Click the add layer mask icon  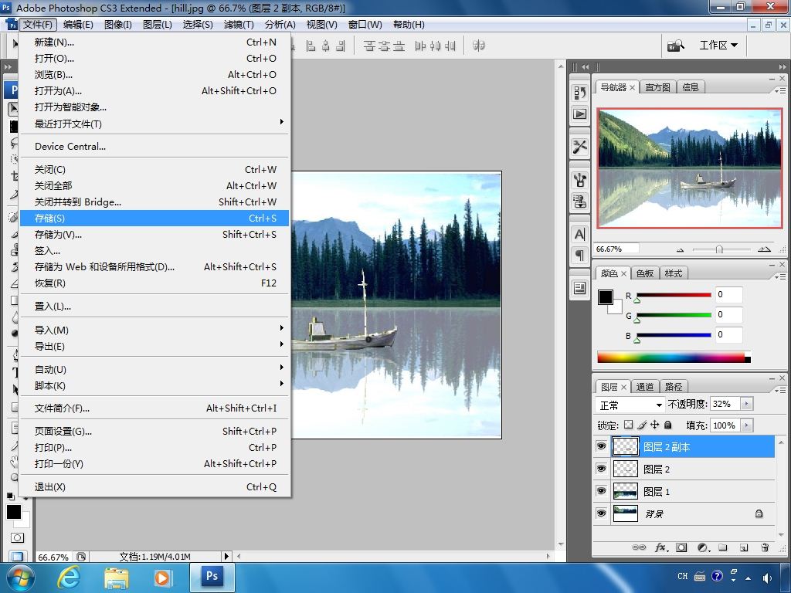click(681, 547)
